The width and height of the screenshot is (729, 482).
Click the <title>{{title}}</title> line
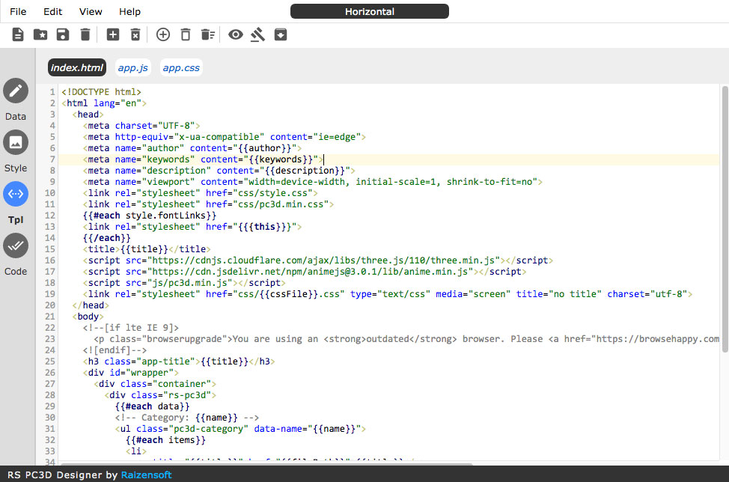coord(147,249)
